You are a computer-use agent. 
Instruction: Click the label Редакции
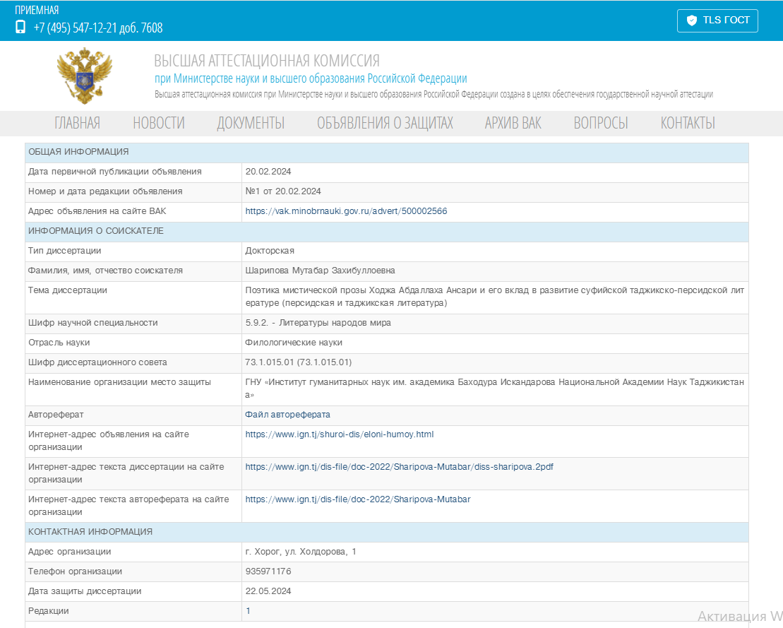(49, 611)
